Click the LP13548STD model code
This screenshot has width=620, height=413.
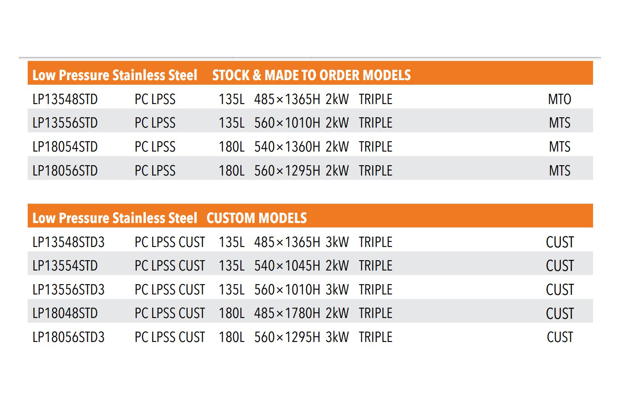coord(65,99)
